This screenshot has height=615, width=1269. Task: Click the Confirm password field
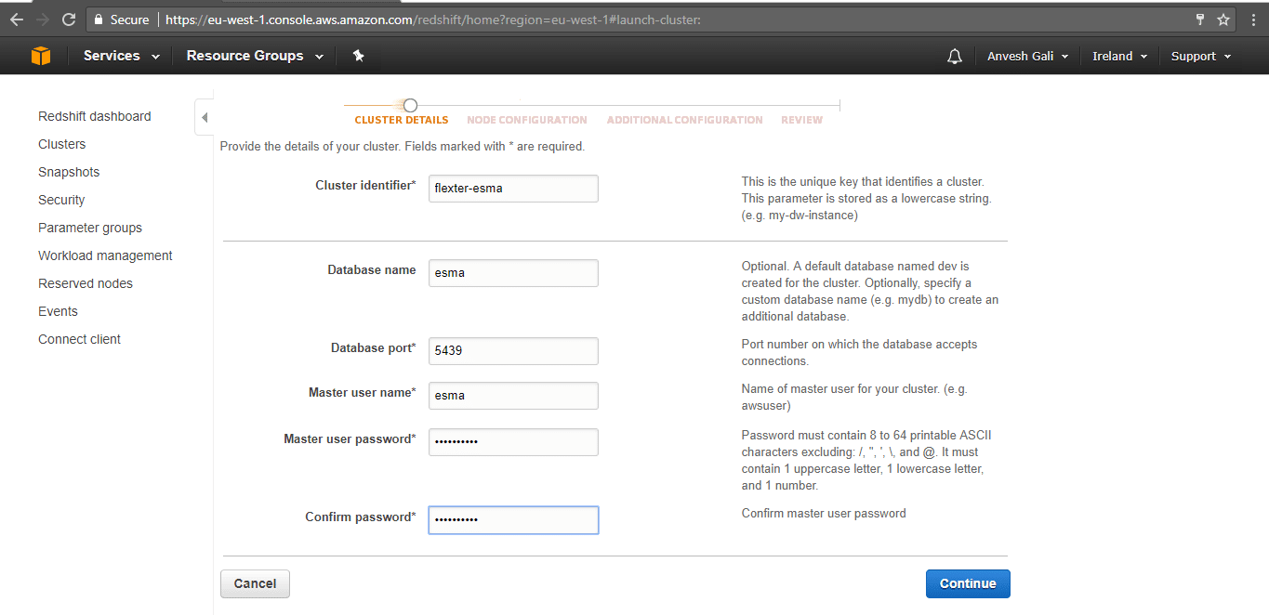pyautogui.click(x=513, y=520)
